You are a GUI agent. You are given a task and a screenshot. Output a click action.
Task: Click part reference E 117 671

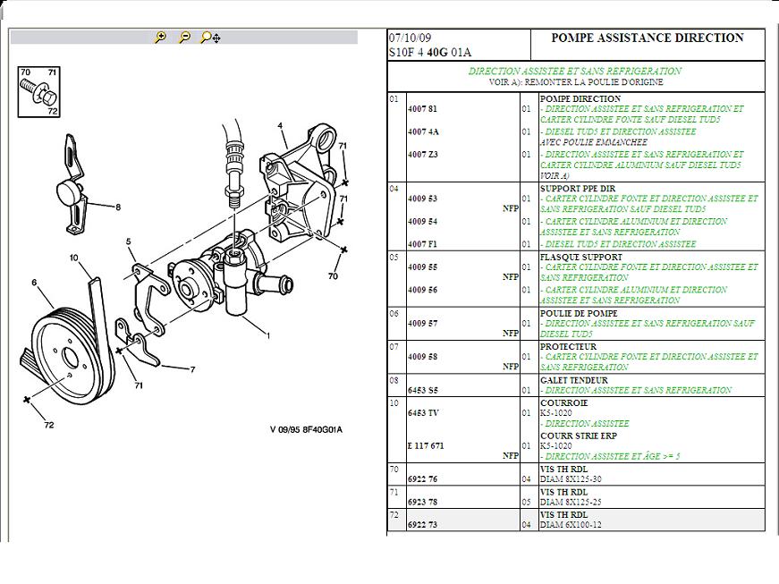click(x=426, y=445)
